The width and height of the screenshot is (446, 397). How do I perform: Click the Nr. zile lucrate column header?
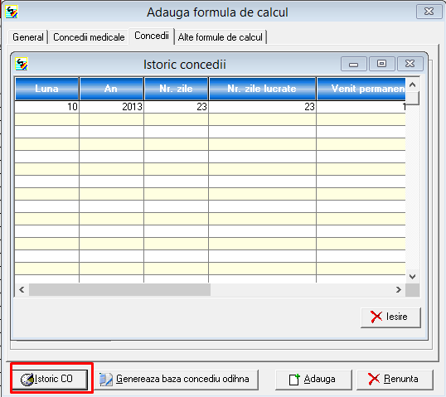[x=262, y=89]
